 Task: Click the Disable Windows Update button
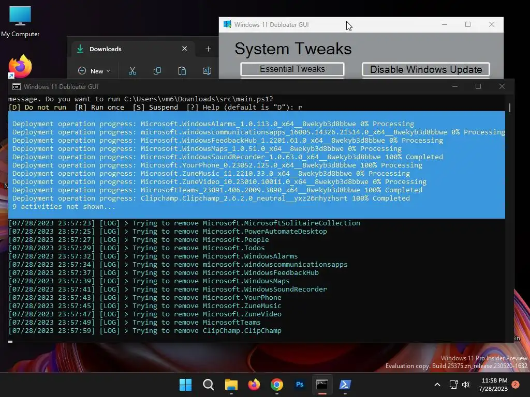click(x=426, y=69)
